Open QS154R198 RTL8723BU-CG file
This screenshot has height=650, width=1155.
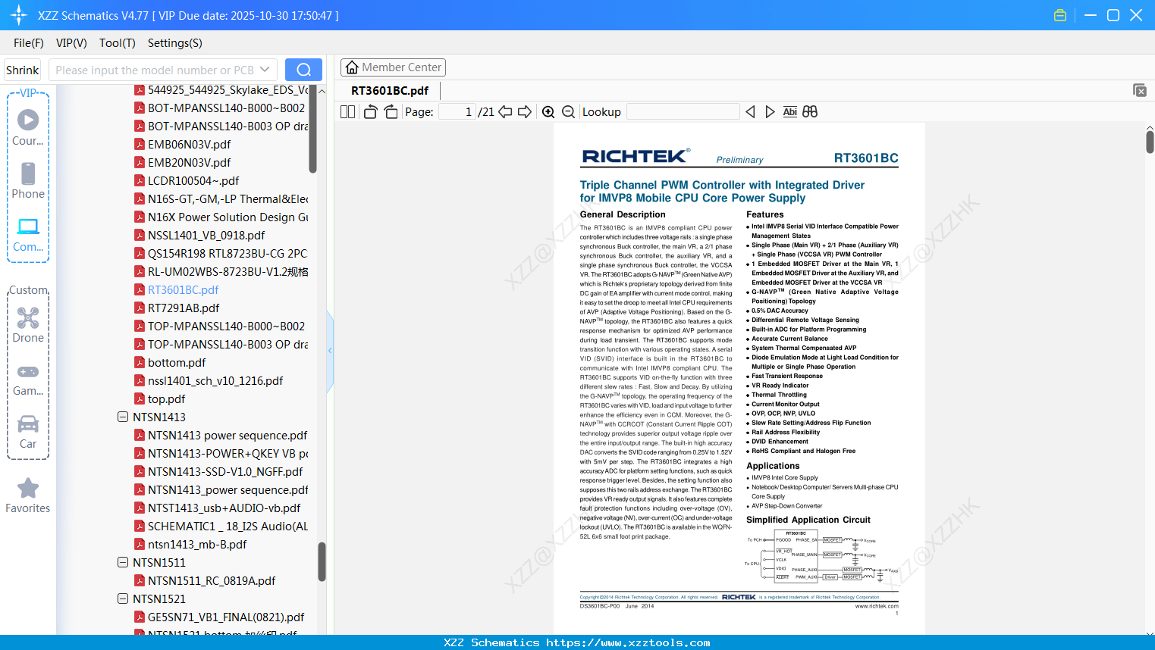click(228, 253)
